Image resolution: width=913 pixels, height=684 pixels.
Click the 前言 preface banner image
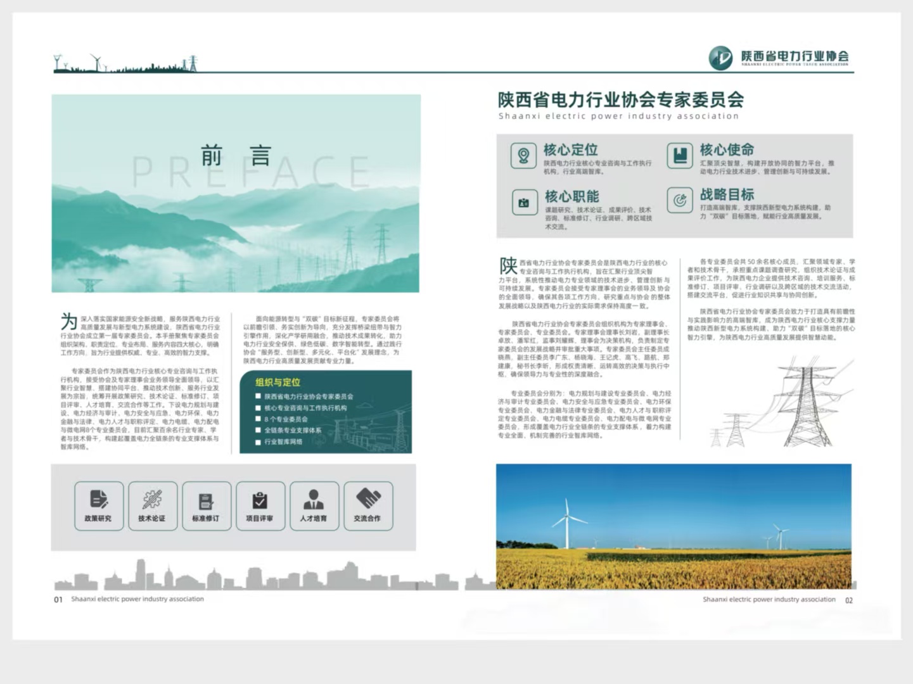click(x=236, y=193)
